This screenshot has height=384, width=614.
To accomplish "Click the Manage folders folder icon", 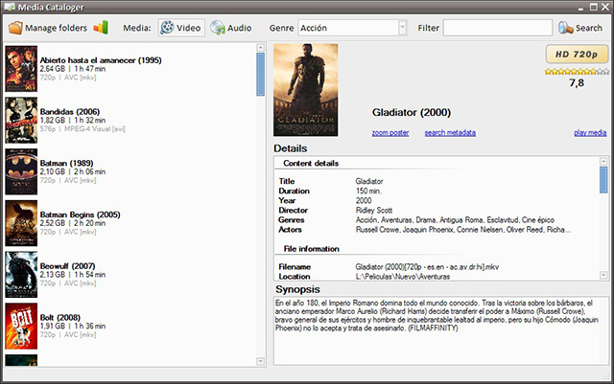I will 15,28.
